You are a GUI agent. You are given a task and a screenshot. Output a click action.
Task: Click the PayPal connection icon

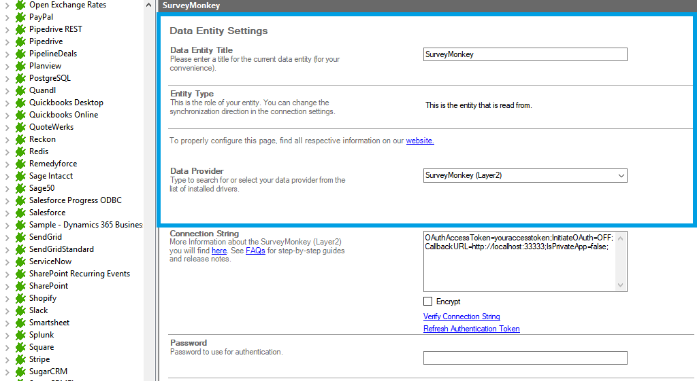point(20,17)
